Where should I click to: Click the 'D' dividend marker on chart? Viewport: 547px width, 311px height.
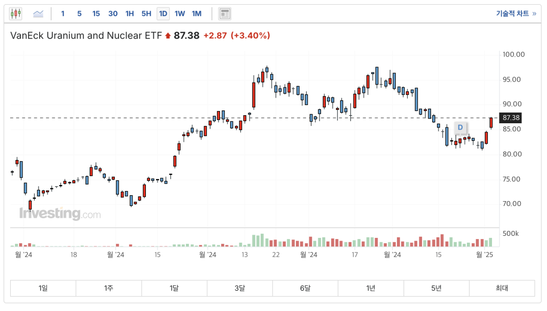[460, 128]
